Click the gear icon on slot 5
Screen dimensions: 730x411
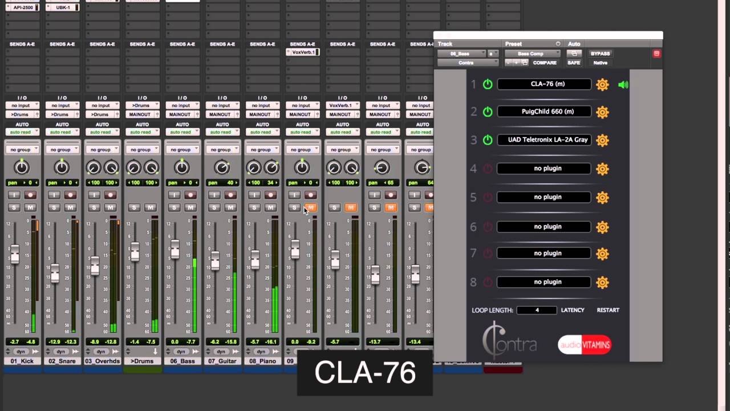coord(602,198)
